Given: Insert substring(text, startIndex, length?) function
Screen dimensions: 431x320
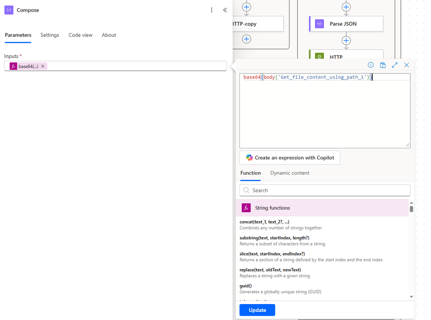Looking at the screenshot, I should pos(274,238).
